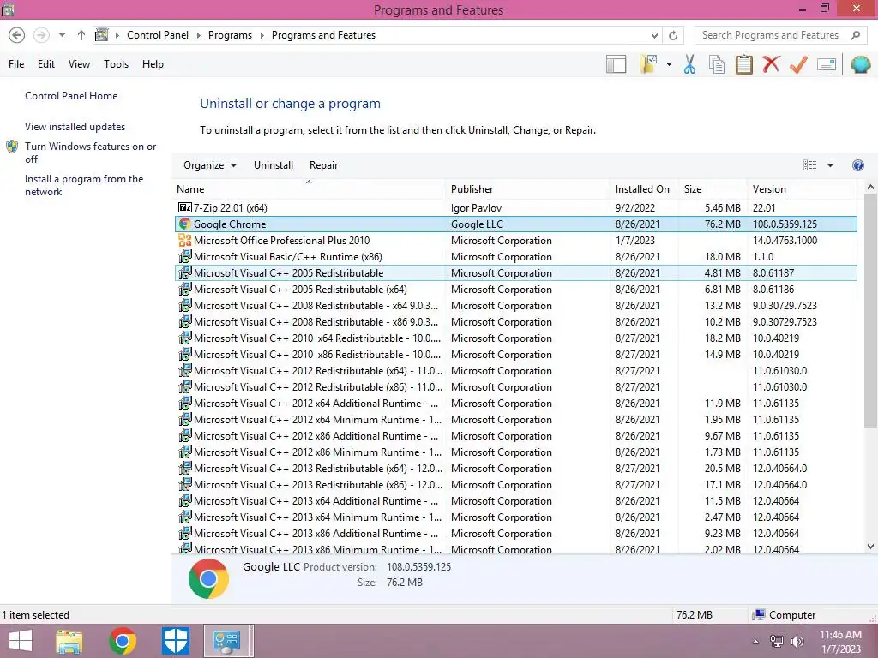Screen dimensions: 878x658
Task: Open the Organize dropdown
Action: [x=210, y=165]
